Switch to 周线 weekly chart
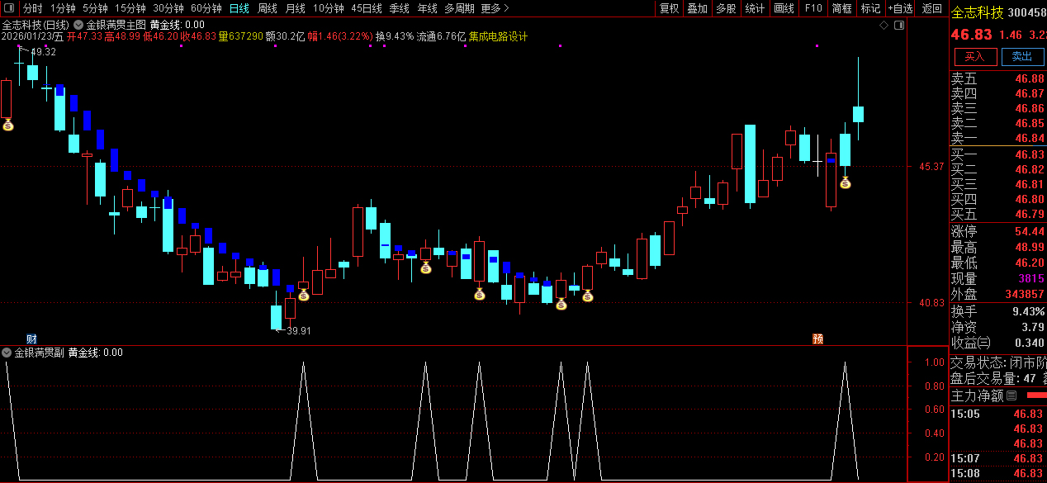Image resolution: width=1047 pixels, height=483 pixels. (267, 8)
